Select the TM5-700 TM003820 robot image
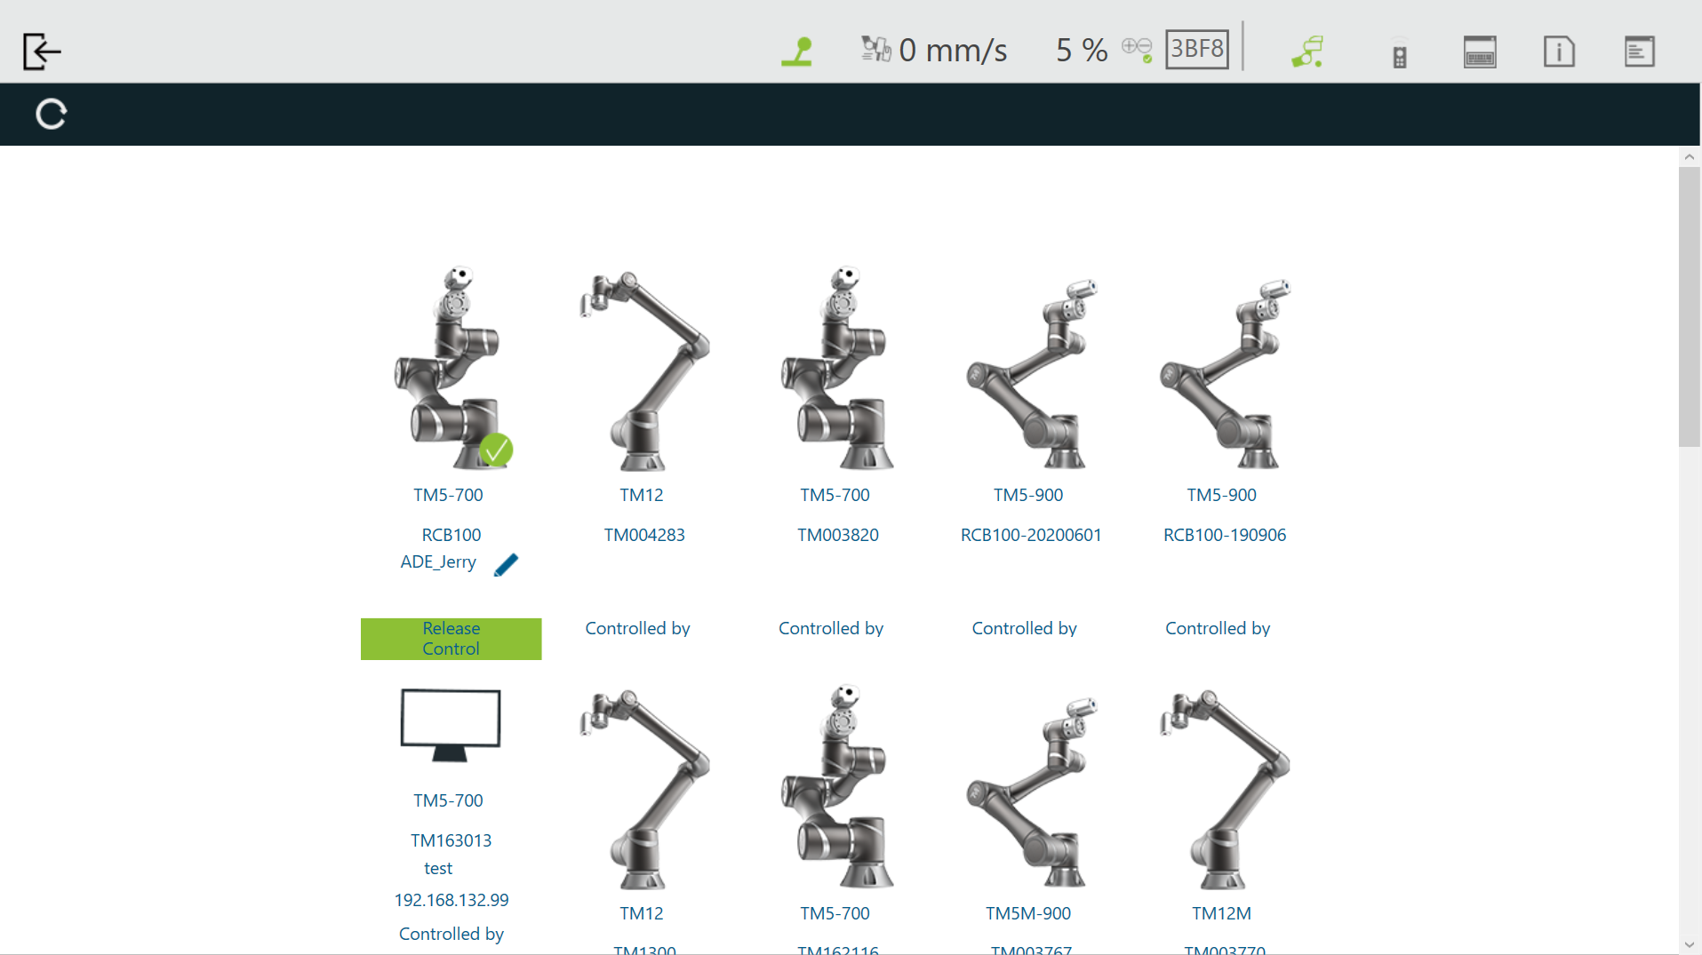This screenshot has width=1702, height=955. [836, 368]
